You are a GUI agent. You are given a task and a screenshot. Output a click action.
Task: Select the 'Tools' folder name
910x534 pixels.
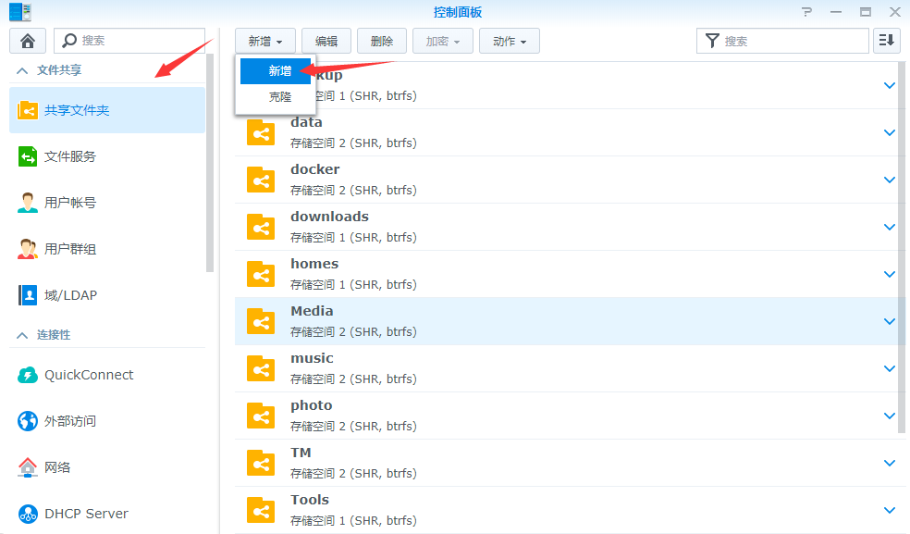coord(310,500)
